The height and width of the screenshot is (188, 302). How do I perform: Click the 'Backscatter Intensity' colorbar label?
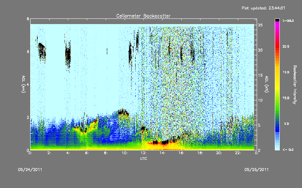point(295,85)
